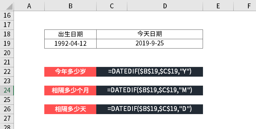Screen dimensions: 256x129
Task: Click the red 今年多少岁 label cell
Action: pos(70,72)
